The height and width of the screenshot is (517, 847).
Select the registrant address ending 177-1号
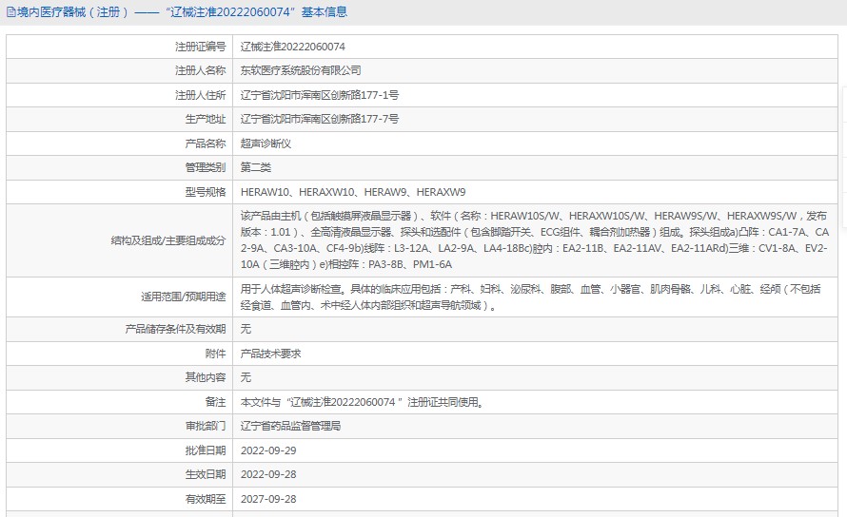(320, 95)
